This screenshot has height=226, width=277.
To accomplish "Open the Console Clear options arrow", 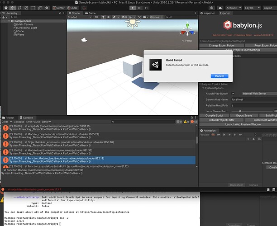I will pyautogui.click(x=11, y=122).
